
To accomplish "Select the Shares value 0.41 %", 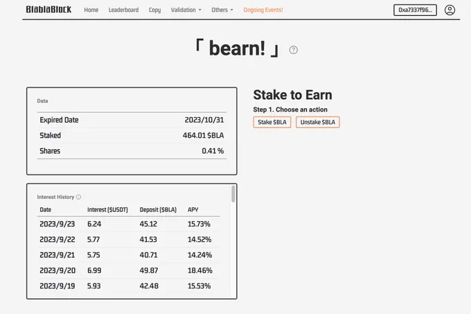I will pos(213,151).
